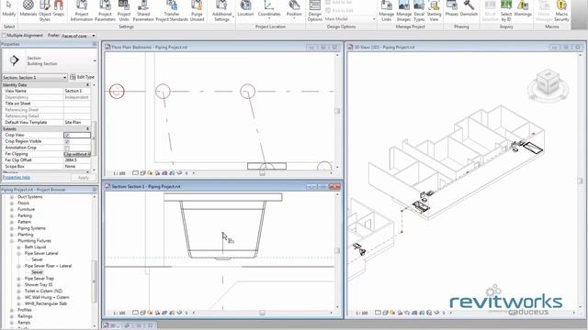Image resolution: width=588 pixels, height=330 pixels.
Task: Open Decal Types
Action: [419, 11]
